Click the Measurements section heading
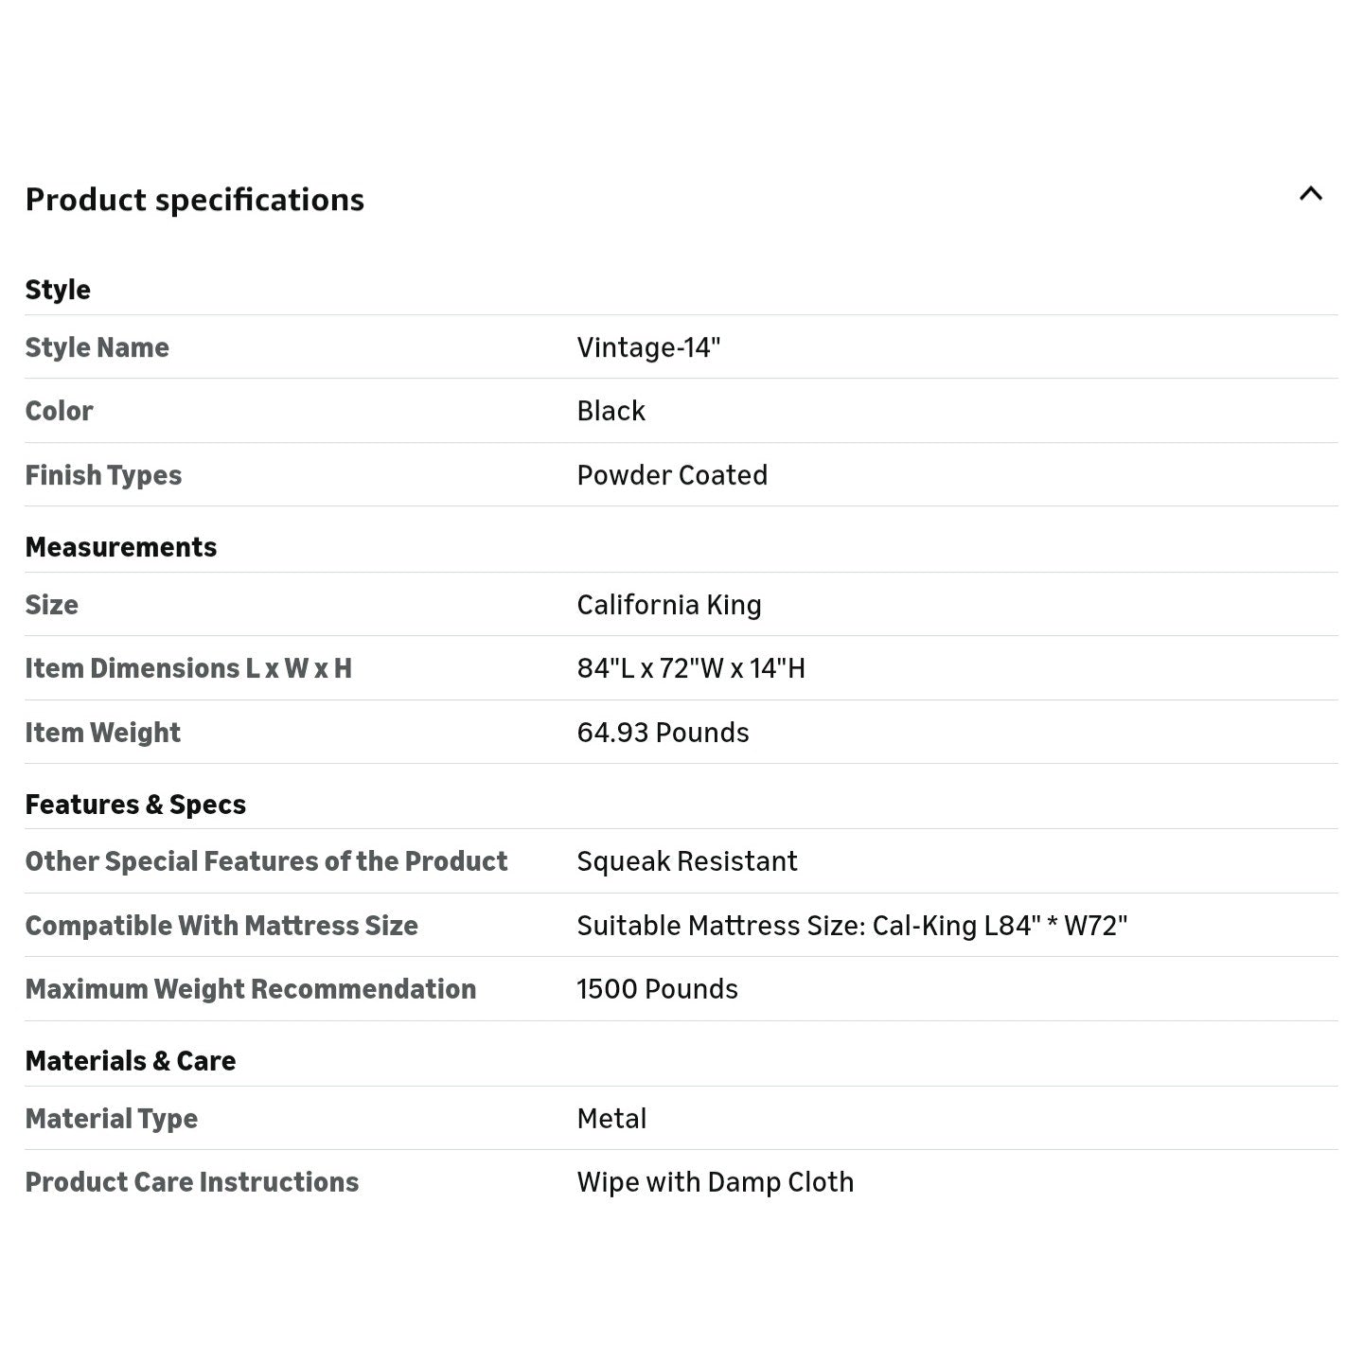This screenshot has height=1363, width=1363. 120,547
